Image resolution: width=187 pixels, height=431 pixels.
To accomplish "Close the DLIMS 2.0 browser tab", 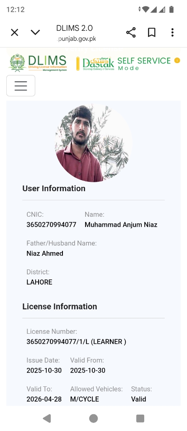I will pos(15,32).
